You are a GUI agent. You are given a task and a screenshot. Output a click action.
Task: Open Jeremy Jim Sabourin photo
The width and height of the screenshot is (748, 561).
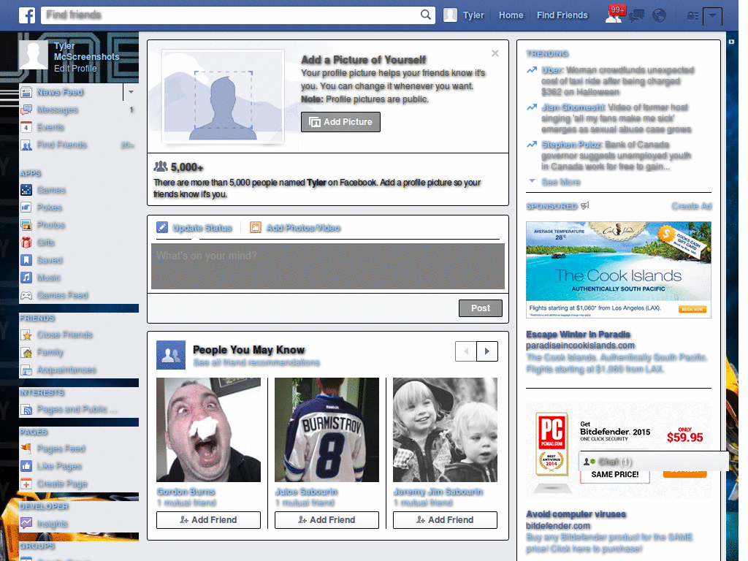point(445,430)
